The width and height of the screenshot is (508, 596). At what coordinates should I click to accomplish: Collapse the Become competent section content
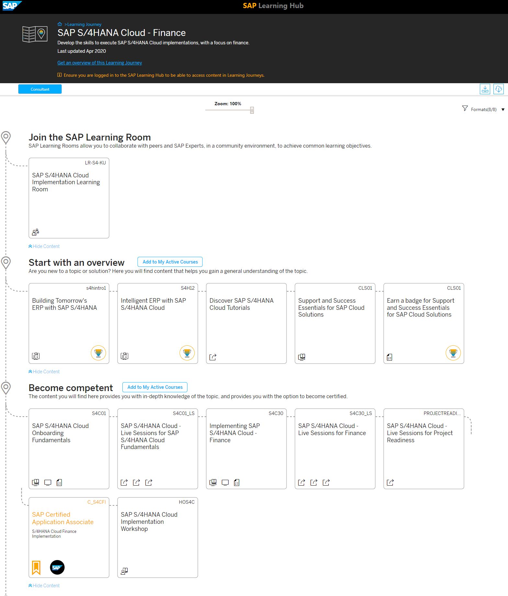[44, 586]
